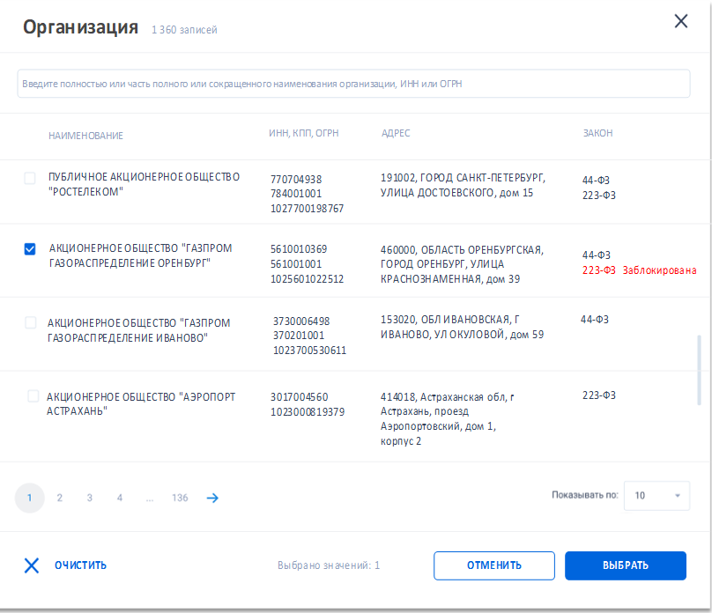Click the pagination ellipsis
The height and width of the screenshot is (613, 712).
click(150, 499)
